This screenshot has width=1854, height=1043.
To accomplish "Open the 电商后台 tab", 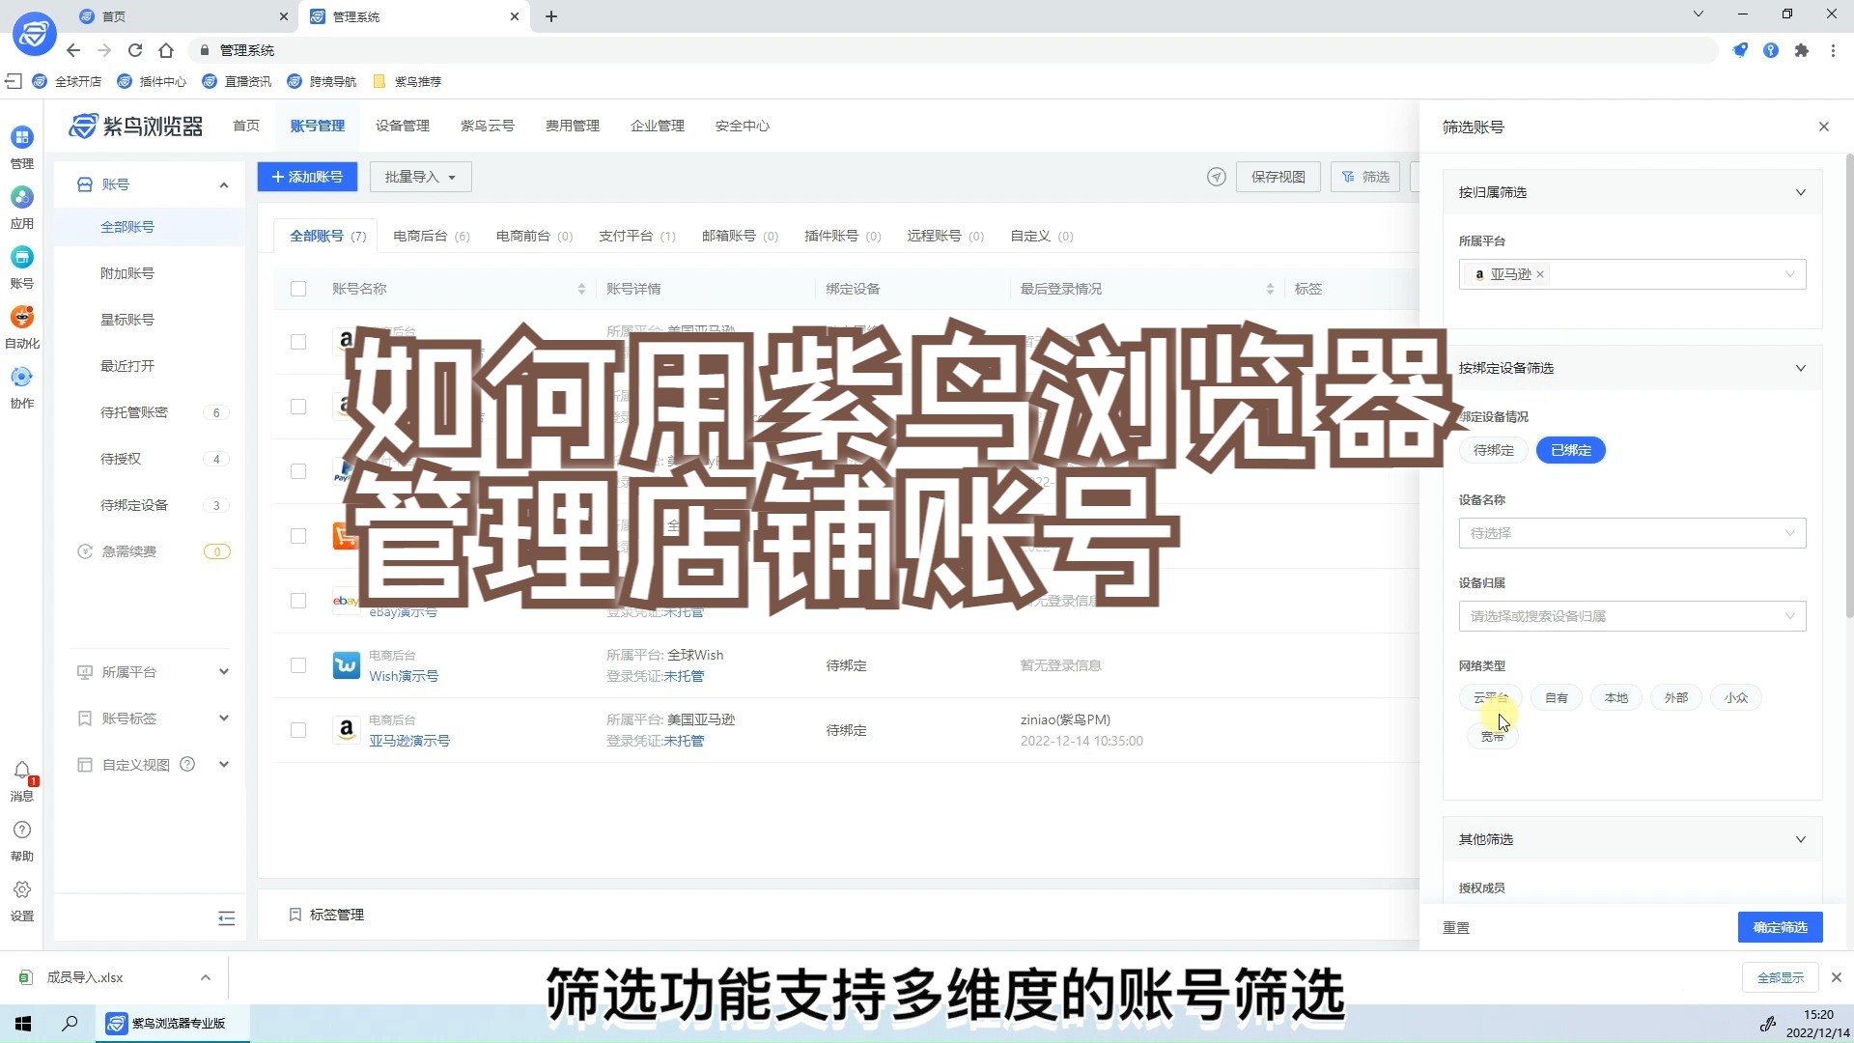I will (432, 236).
